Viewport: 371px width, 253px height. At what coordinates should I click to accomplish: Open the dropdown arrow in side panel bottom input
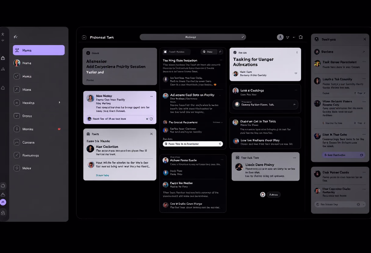click(x=363, y=205)
